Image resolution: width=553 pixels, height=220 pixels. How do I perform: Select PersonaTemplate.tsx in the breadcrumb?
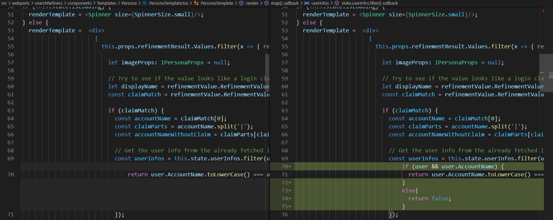click(x=169, y=3)
